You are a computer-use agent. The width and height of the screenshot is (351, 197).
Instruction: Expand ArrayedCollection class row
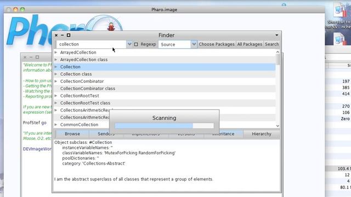point(56,60)
